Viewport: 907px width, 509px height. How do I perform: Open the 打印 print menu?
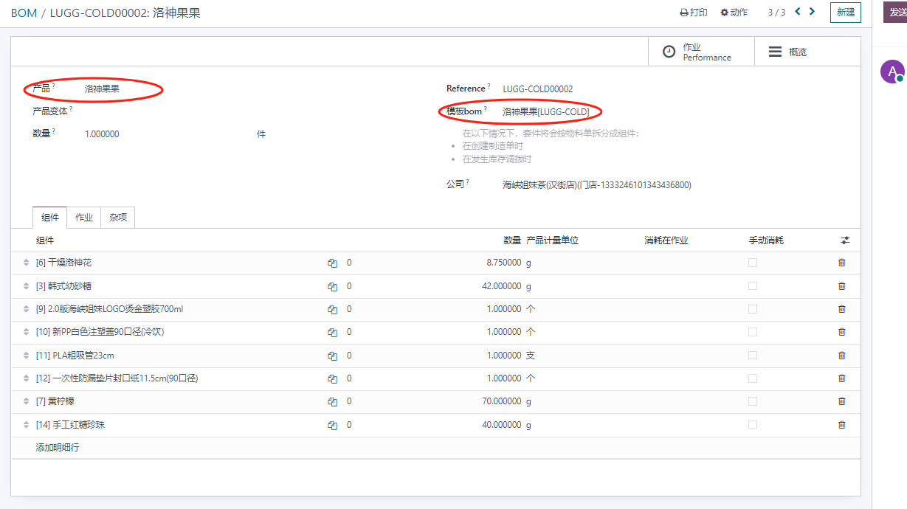pos(694,13)
